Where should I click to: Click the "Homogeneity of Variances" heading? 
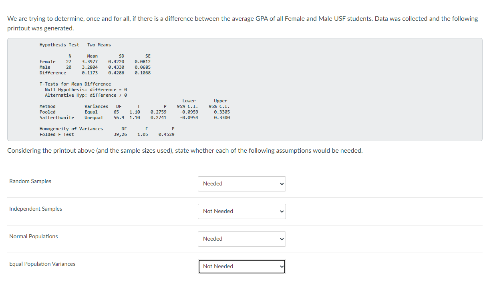tap(71, 129)
